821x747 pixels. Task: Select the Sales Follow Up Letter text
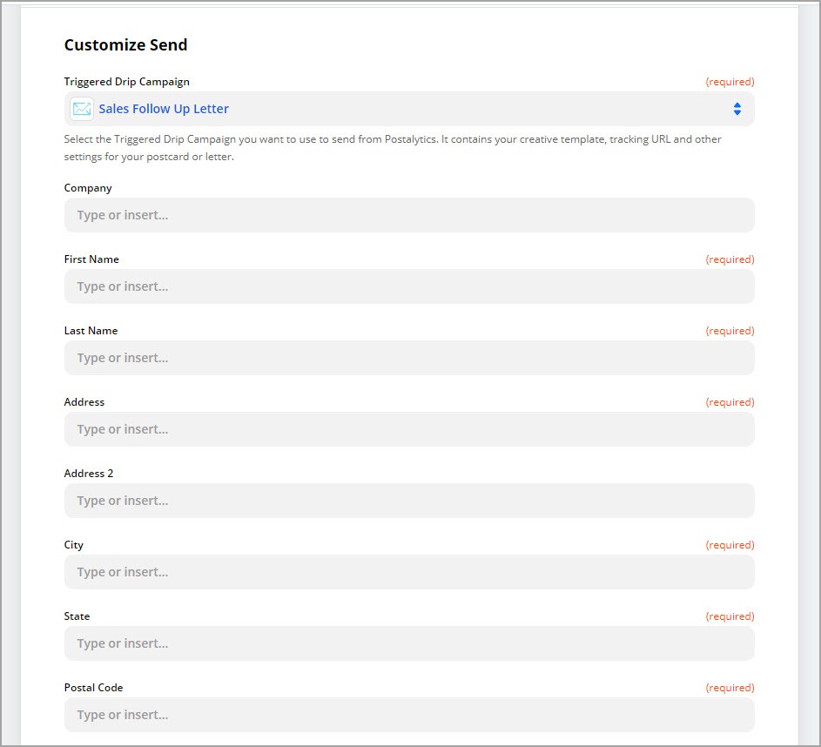[164, 109]
